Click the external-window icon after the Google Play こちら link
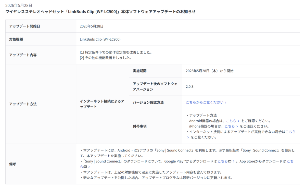This screenshot has height=189, width=306. (230, 161)
